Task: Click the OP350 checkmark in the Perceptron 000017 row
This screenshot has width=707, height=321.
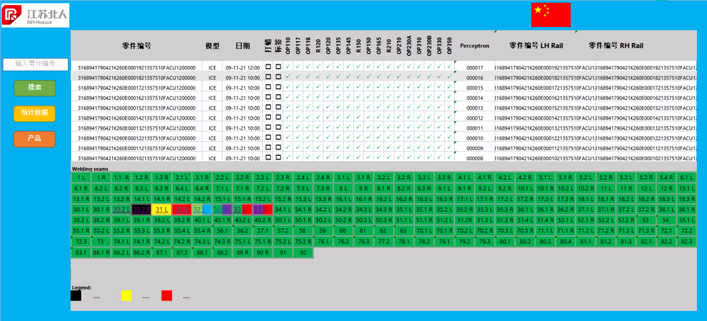Action: pyautogui.click(x=449, y=67)
